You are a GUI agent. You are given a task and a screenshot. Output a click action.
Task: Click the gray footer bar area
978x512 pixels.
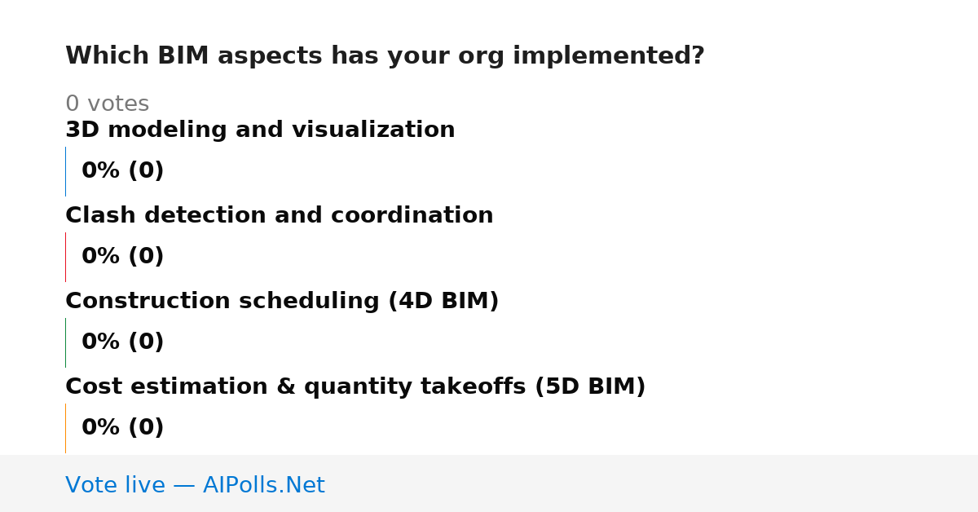tap(489, 483)
